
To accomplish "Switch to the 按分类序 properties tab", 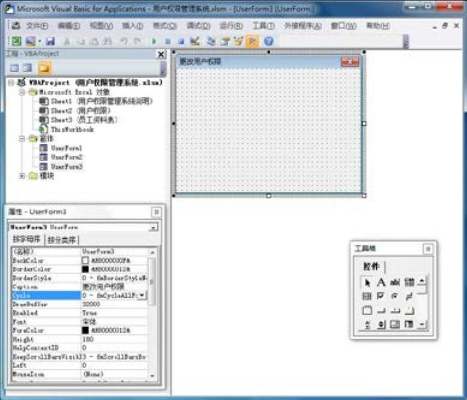I will (62, 240).
